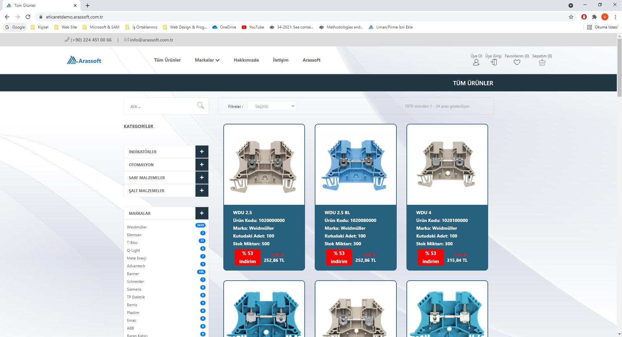Click the WDU 4 product title
Screen dimensions: 622x337
[x=424, y=213]
